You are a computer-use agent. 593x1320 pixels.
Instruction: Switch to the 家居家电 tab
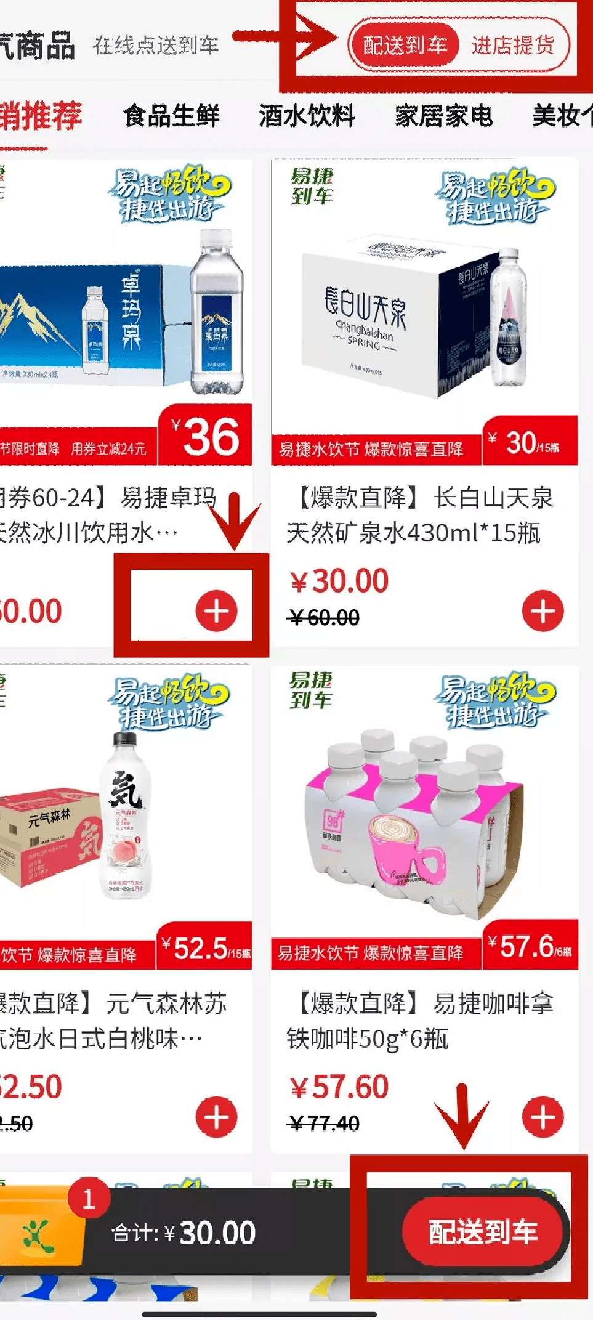[x=443, y=115]
